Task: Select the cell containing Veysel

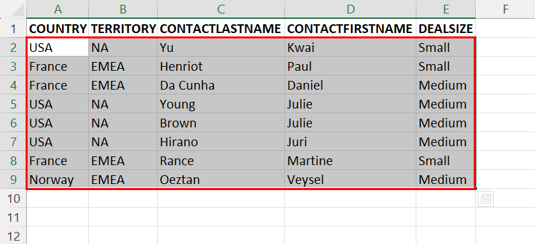Action: click(350, 179)
